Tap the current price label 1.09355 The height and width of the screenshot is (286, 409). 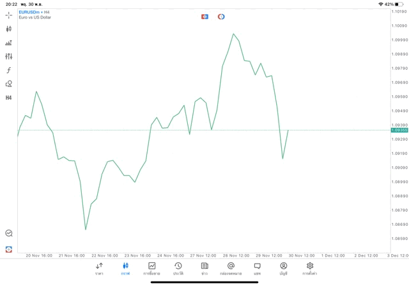coord(399,130)
